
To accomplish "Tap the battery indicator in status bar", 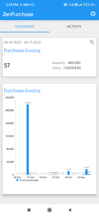I will tap(87, 5).
